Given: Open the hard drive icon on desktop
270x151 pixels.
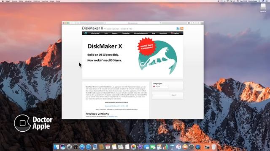Looking at the screenshot, I should click(x=263, y=7).
